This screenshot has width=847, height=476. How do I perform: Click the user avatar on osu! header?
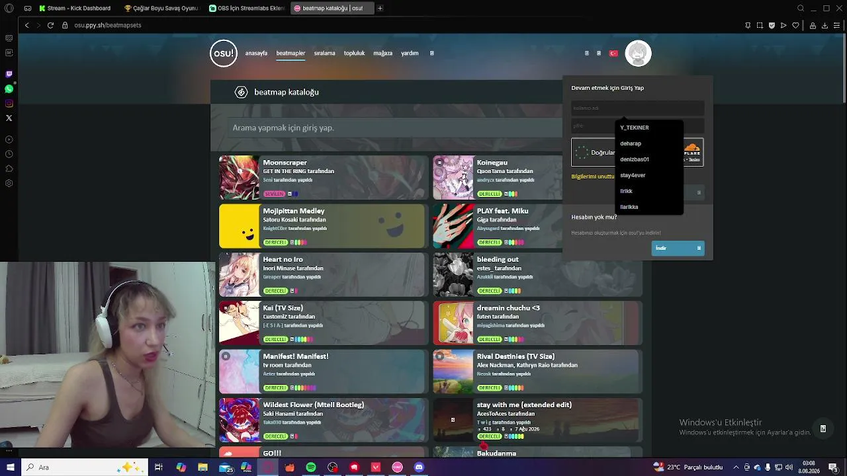tap(639, 54)
